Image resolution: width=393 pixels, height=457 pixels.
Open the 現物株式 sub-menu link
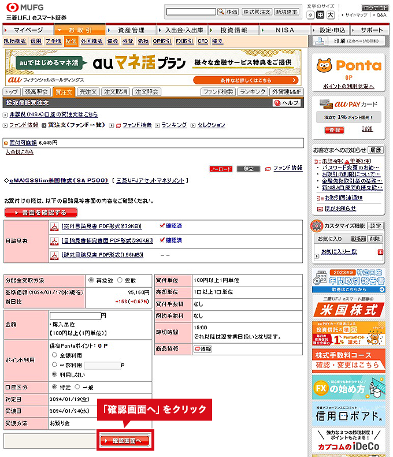click(15, 41)
